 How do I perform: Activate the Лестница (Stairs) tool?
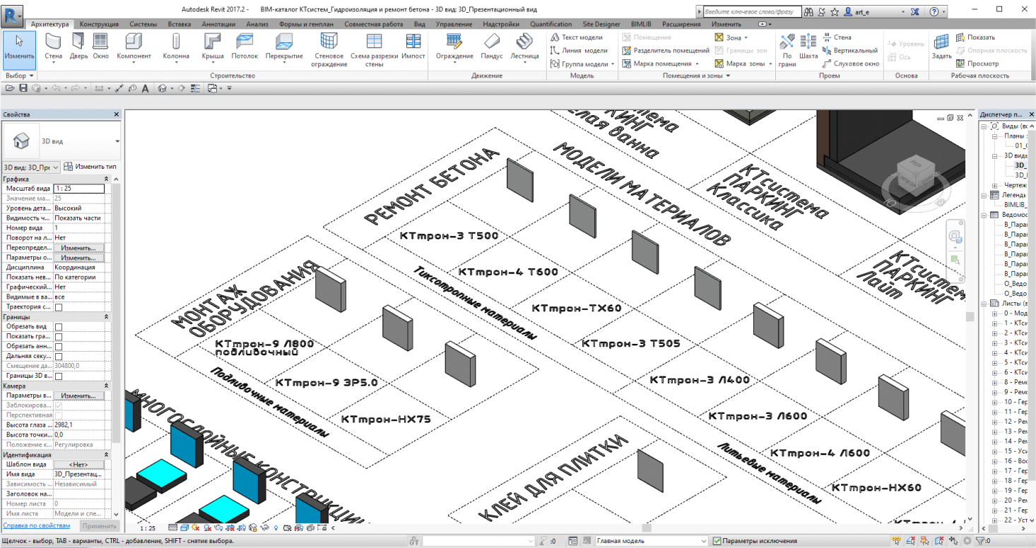point(524,47)
